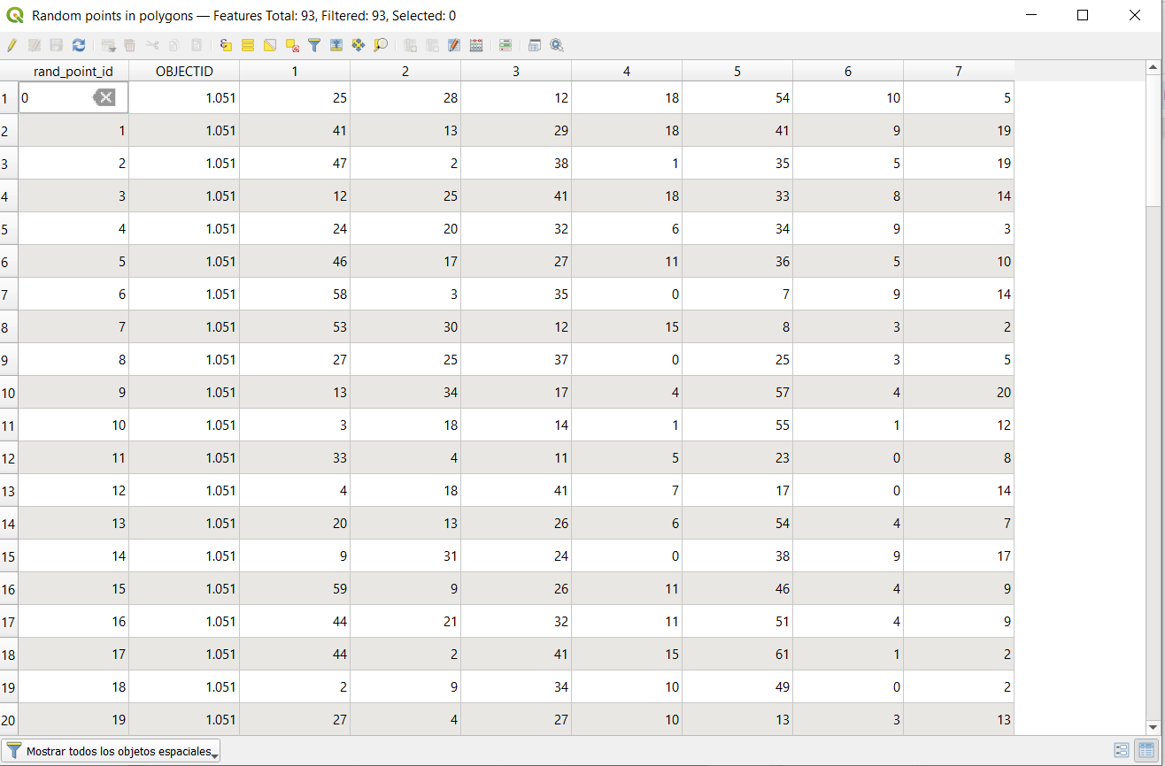The image size is (1165, 766).
Task: Click the invert selection icon
Action: 270,45
